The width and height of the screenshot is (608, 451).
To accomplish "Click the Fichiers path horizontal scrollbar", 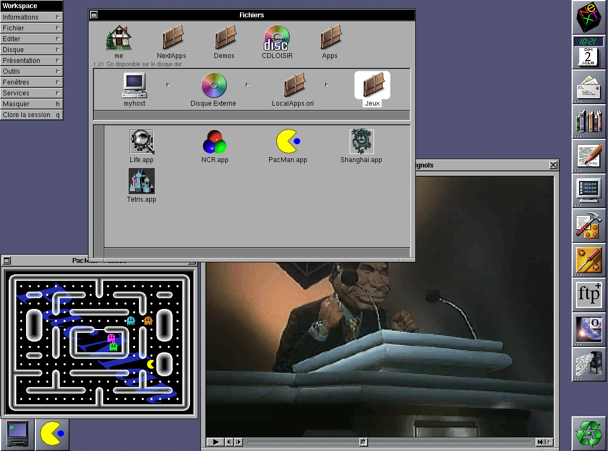I will tap(252, 115).
